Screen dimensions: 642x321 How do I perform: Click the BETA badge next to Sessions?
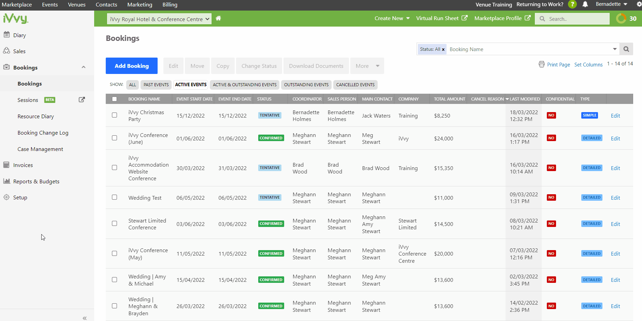point(50,100)
